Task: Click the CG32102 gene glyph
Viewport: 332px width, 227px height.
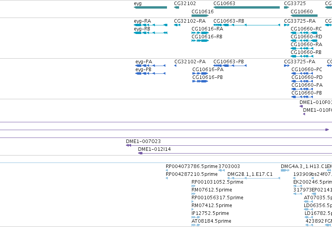Action: pos(177,7)
